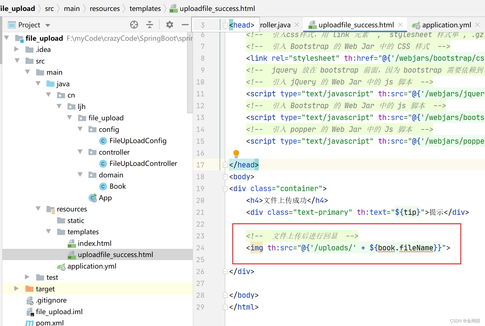This screenshot has width=485, height=326.
Task: Select the FileUpLoadController class icon
Action: point(103,163)
